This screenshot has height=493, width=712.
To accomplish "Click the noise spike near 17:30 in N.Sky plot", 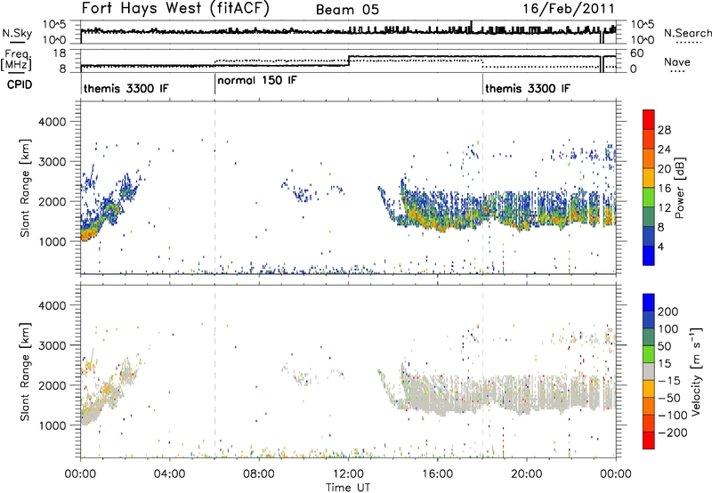I will pyautogui.click(x=472, y=27).
